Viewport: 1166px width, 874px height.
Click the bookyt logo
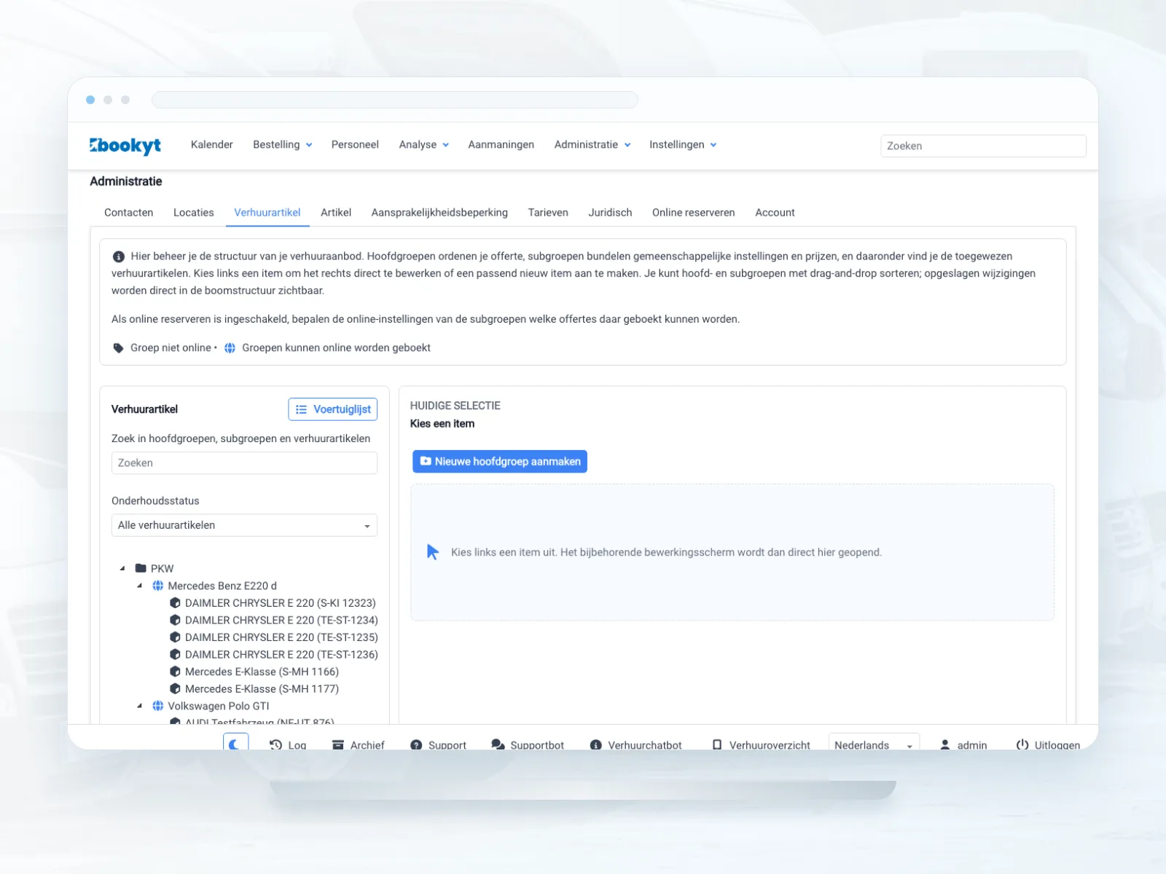click(125, 146)
